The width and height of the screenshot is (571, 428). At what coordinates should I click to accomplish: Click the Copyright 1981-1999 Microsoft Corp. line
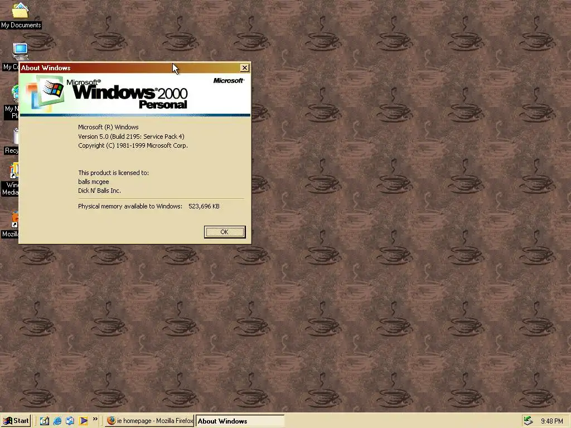click(x=133, y=145)
